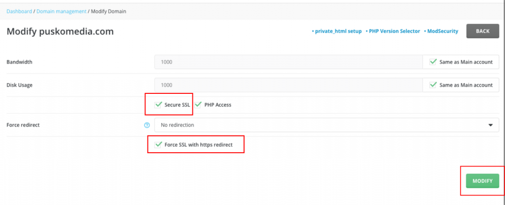
Task: Click the green MODIFY button
Action: 482,181
